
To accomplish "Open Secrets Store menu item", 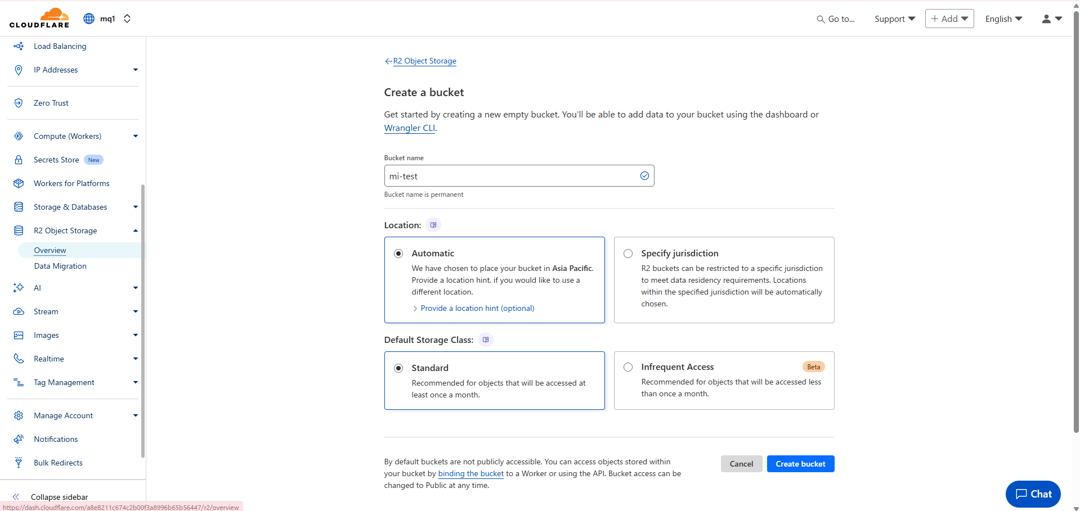I will click(x=56, y=160).
